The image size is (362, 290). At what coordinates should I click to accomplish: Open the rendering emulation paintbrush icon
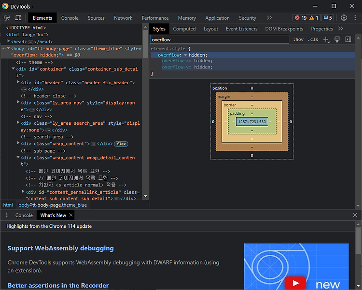(337, 40)
